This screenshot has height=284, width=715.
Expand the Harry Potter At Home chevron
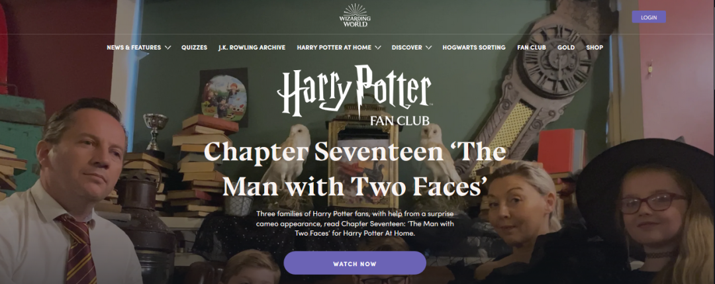377,48
